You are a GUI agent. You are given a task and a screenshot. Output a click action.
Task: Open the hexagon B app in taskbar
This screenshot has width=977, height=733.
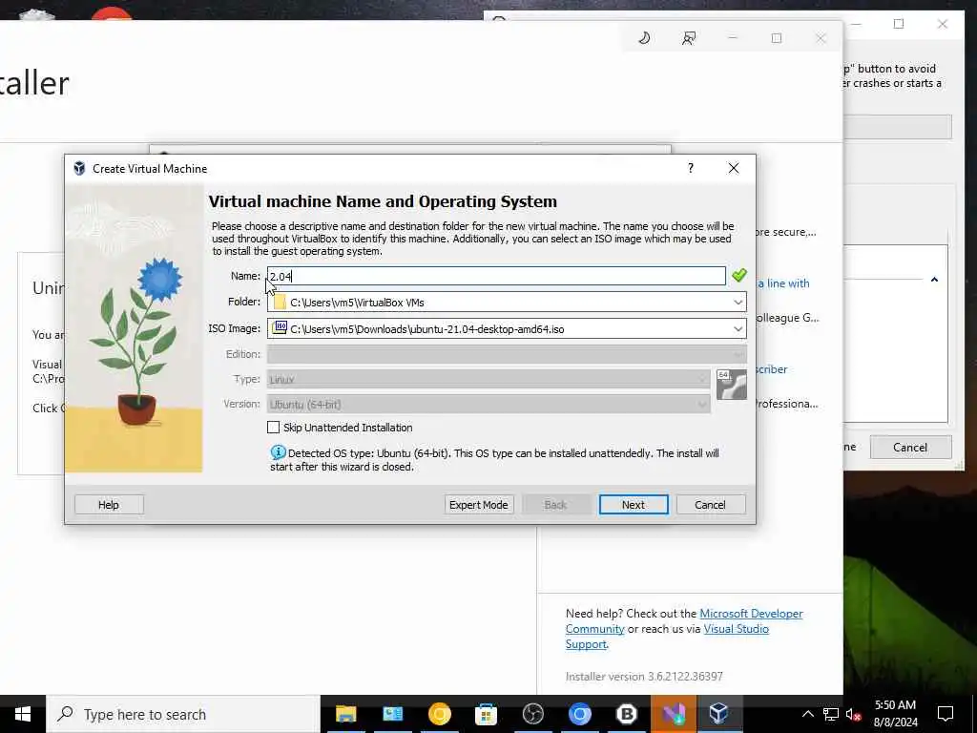tap(626, 714)
